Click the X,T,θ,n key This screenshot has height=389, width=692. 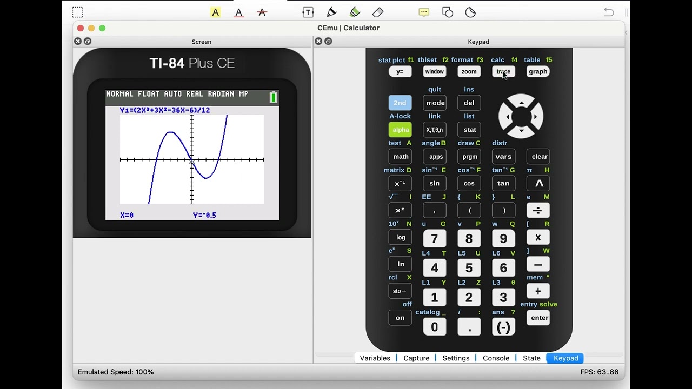click(434, 130)
